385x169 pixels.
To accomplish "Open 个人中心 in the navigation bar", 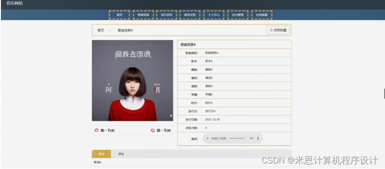I will coord(214,15).
